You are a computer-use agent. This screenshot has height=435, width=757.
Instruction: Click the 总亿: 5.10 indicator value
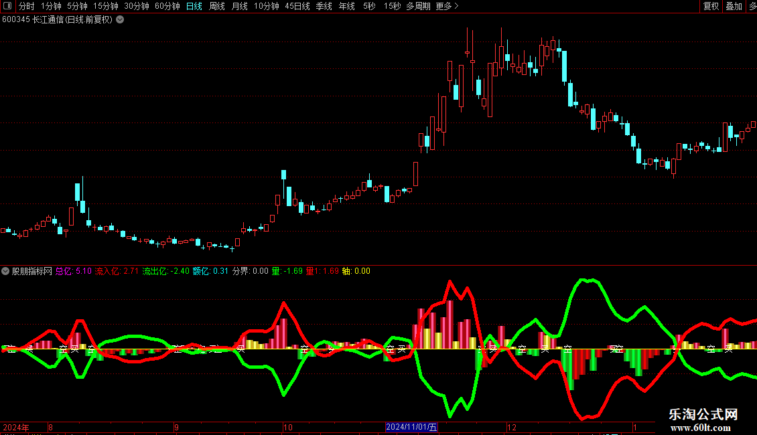pyautogui.click(x=74, y=271)
